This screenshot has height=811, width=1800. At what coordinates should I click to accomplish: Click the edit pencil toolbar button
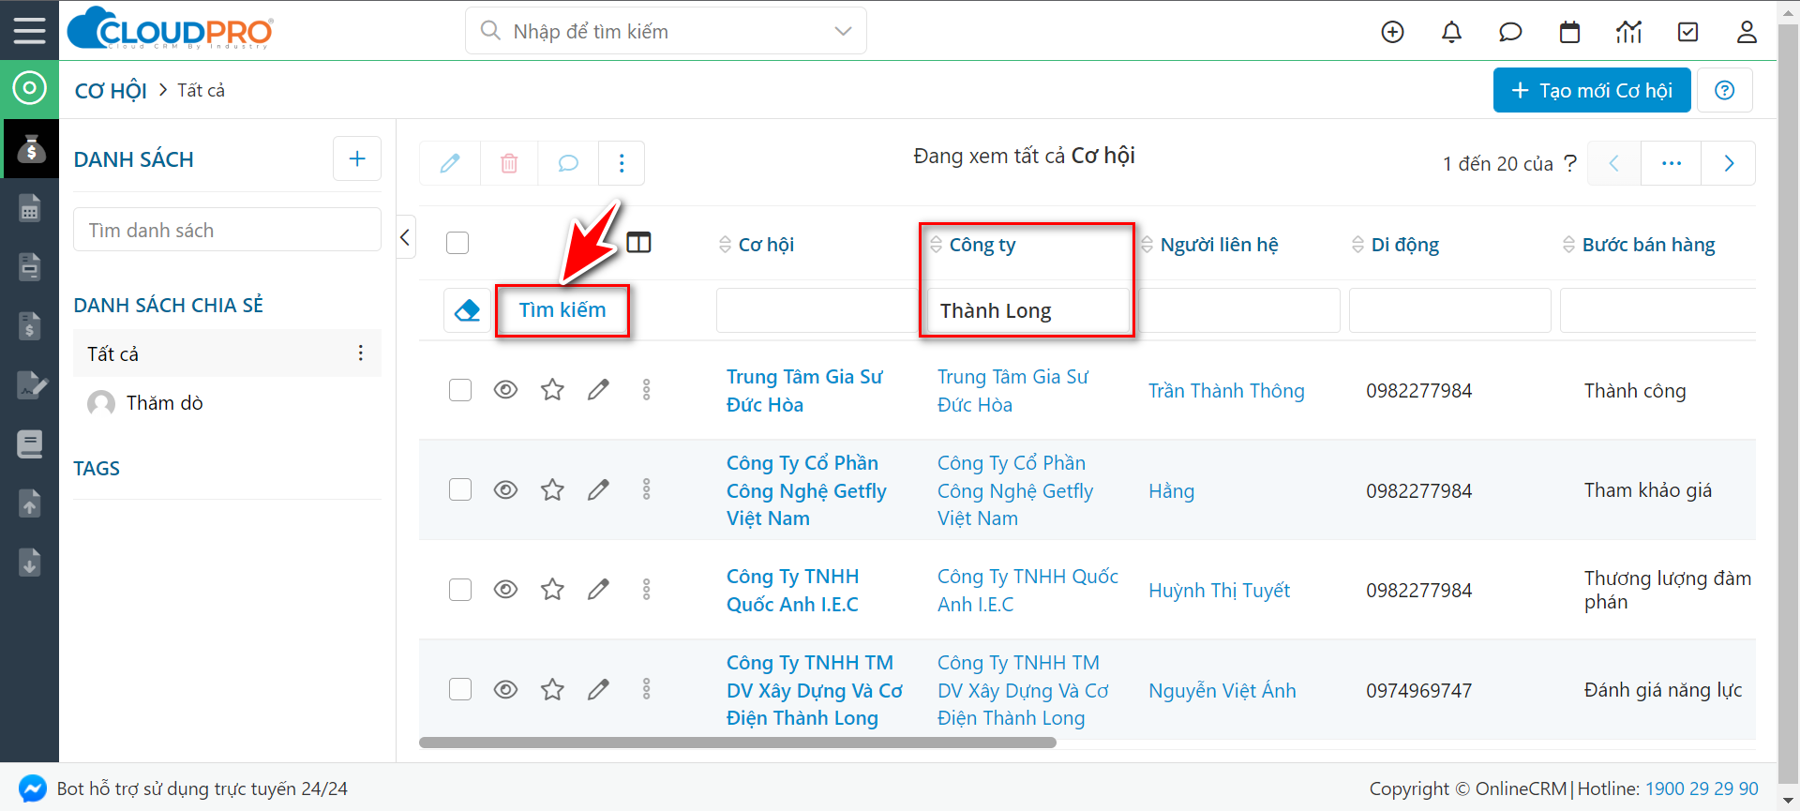(450, 163)
